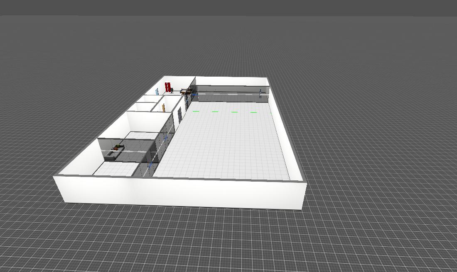Click the gray sofa in the lounge room
Viewport: 457px width, 272px height.
coord(112,155)
